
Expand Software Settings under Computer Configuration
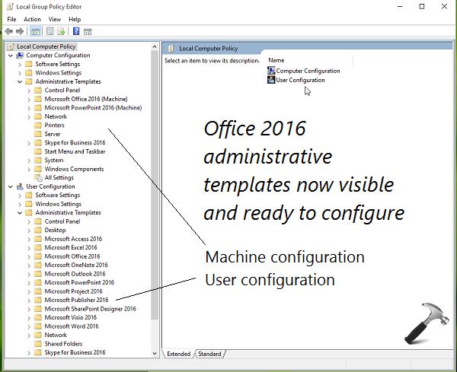[20, 65]
